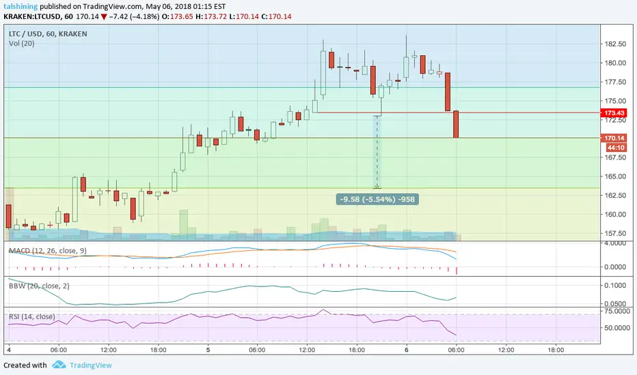Click 162.50 on the price axis
The height and width of the screenshot is (375, 637).
(x=615, y=195)
